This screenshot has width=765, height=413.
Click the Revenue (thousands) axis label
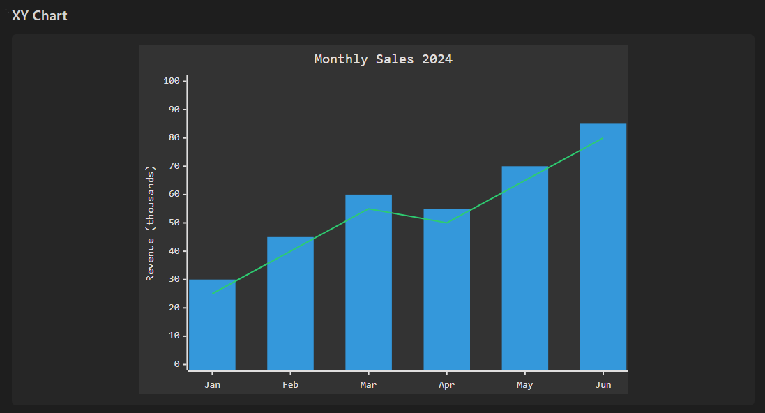click(x=150, y=223)
